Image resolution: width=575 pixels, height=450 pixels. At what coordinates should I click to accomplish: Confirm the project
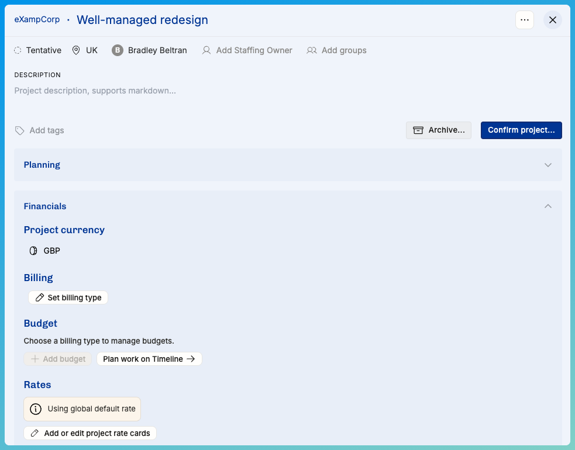tap(521, 130)
